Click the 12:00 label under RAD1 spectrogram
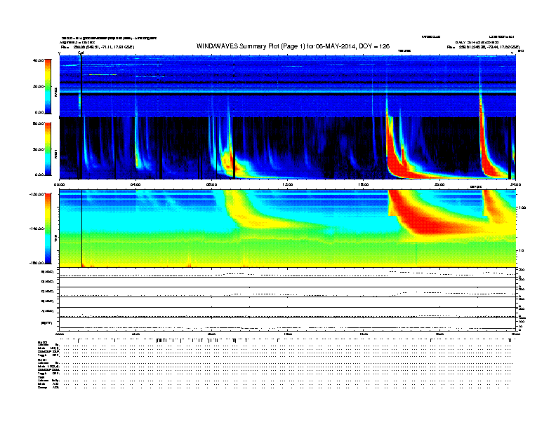This screenshot has height=429, width=556. coord(287,184)
